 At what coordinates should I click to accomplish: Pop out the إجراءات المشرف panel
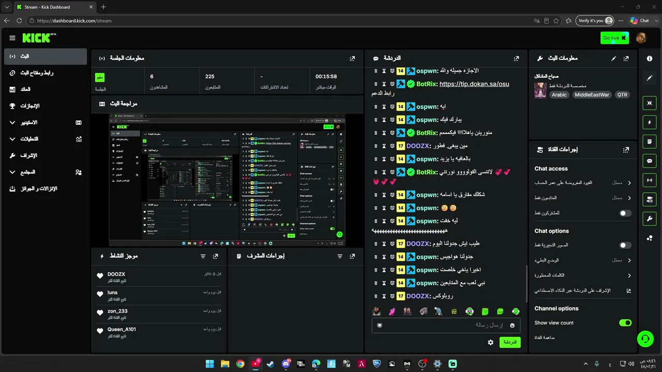coord(352,256)
